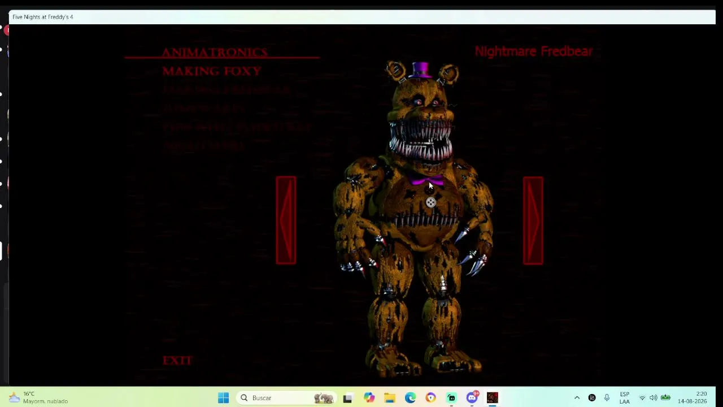This screenshot has height=407, width=723.
Task: Open the volume speaker tray icon
Action: (654, 398)
